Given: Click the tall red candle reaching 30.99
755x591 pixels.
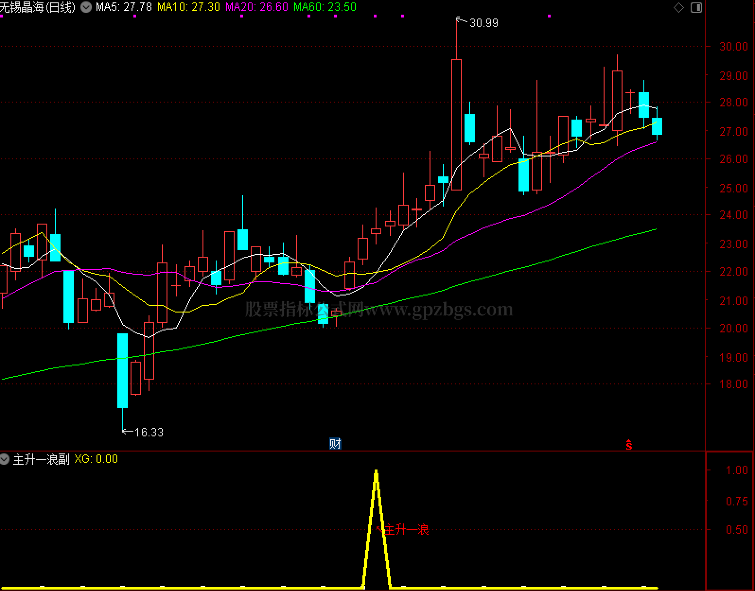Looking at the screenshot, I should coord(457,125).
